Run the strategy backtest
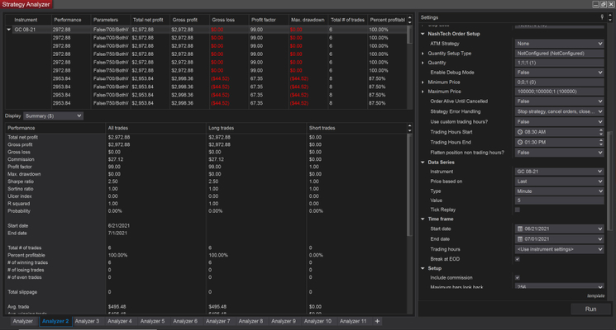 tap(590, 309)
